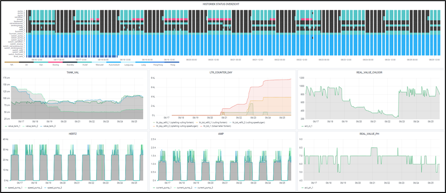
Task: Select the drinkingwater_1 row label
Action: (18, 25)
